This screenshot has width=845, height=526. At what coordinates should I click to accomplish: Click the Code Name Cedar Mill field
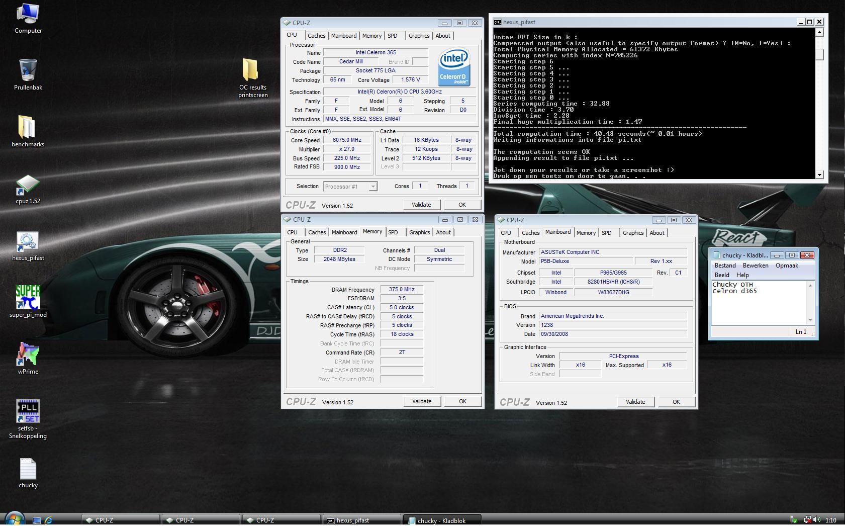pos(351,61)
